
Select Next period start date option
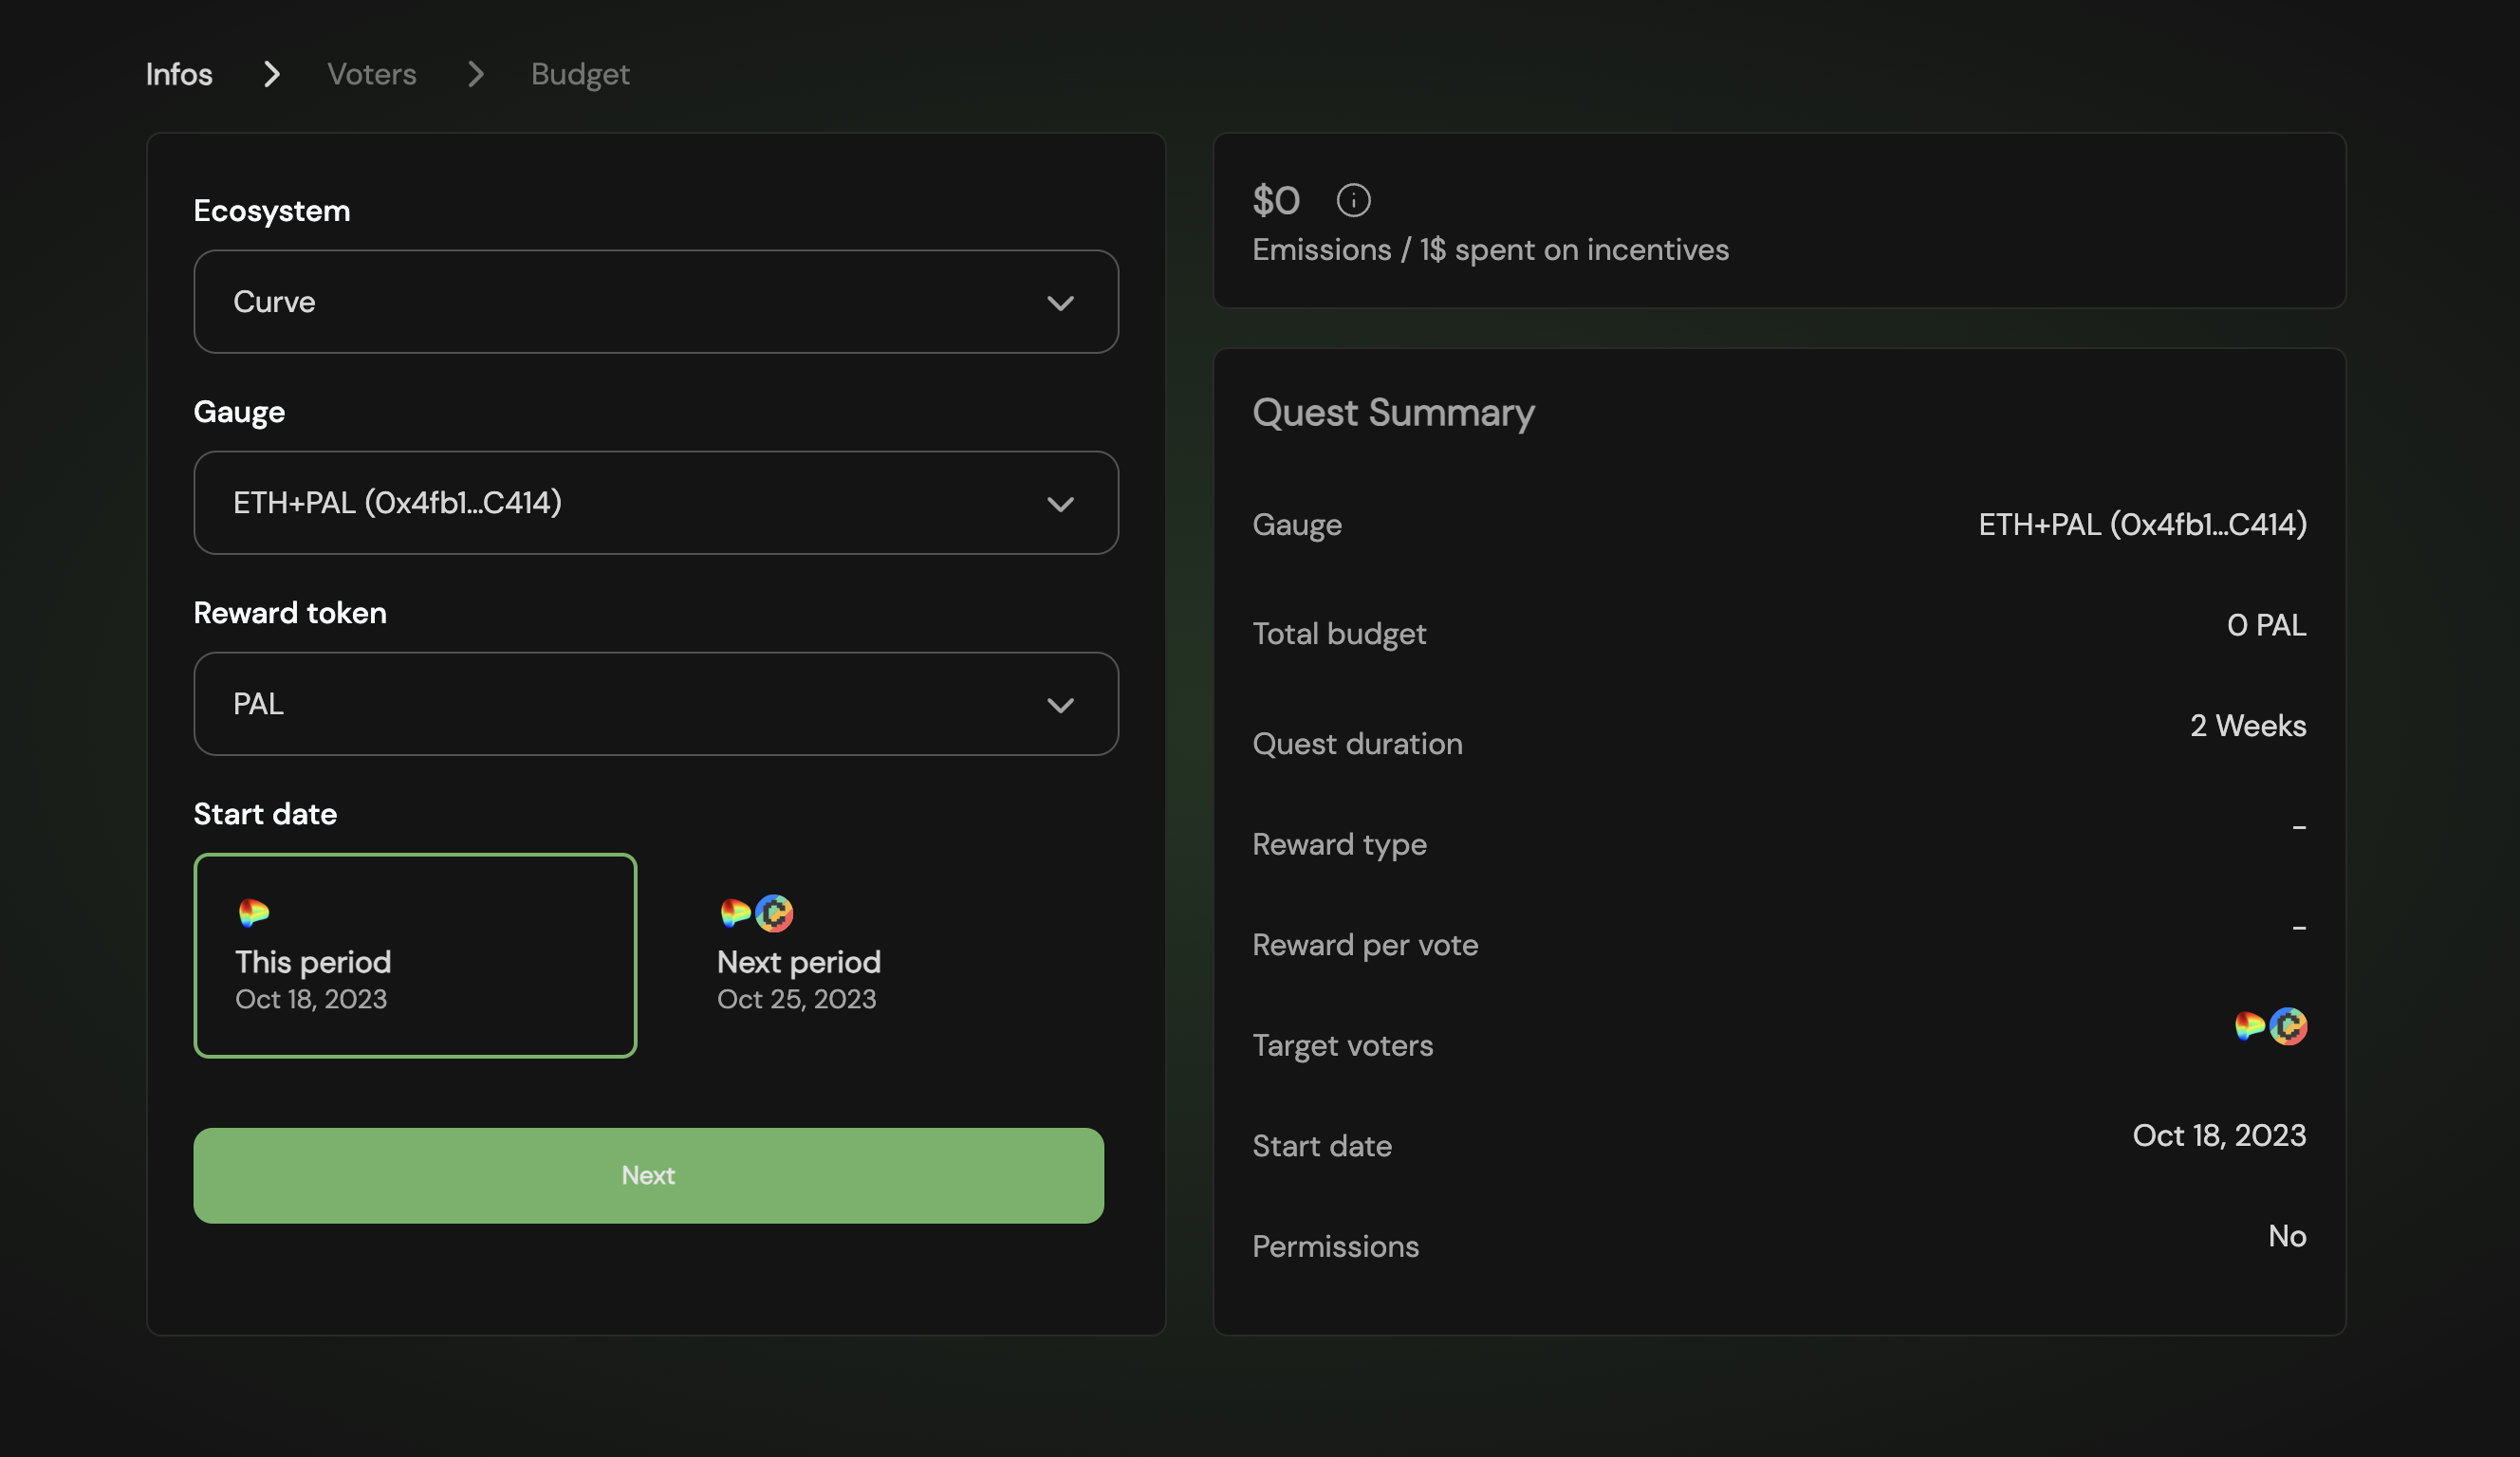(897, 955)
